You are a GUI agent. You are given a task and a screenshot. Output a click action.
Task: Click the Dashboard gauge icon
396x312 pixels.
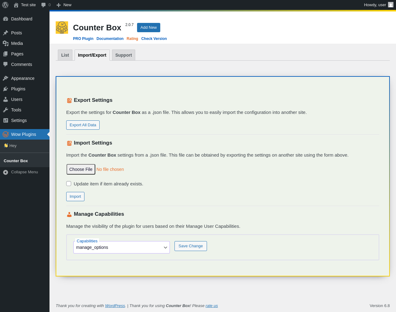click(x=6, y=19)
